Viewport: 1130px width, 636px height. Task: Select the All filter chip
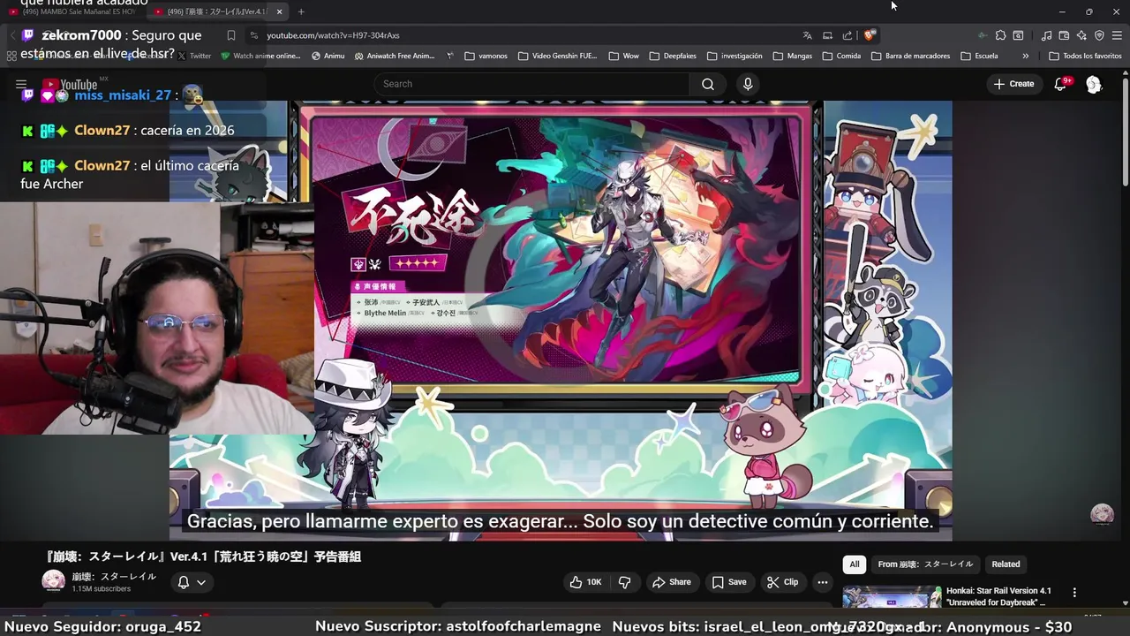point(854,564)
